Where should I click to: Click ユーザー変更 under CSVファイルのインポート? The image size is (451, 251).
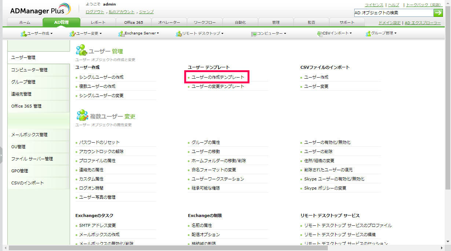pos(316,86)
